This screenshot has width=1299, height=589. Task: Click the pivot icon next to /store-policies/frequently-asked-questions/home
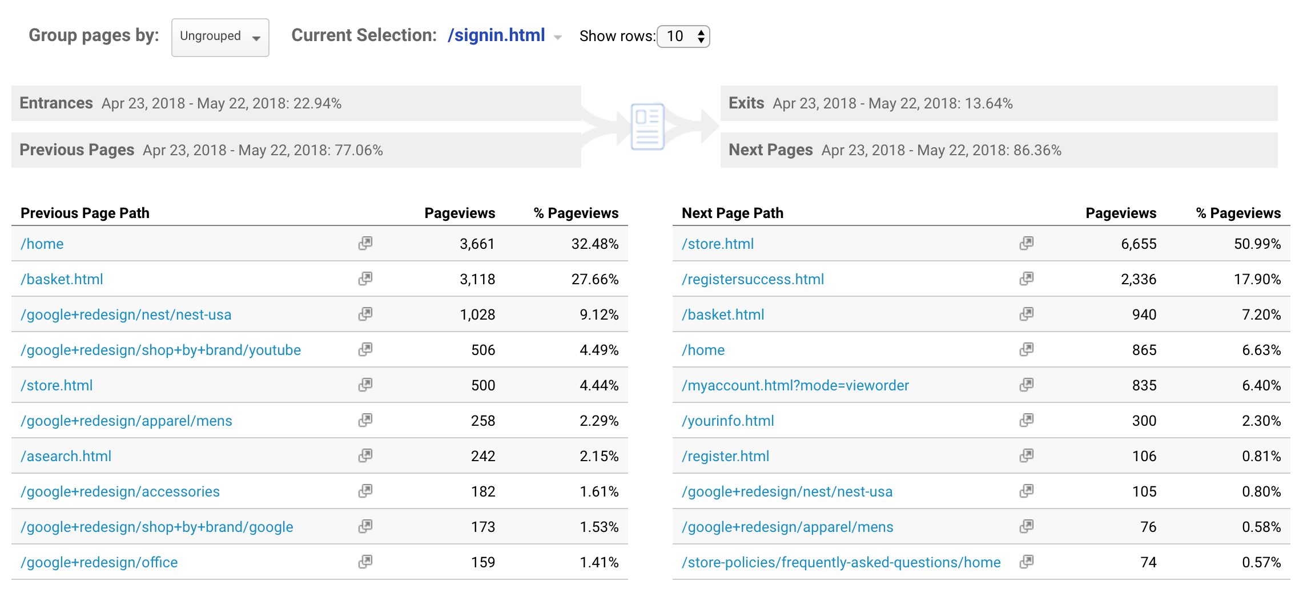coord(1027,562)
